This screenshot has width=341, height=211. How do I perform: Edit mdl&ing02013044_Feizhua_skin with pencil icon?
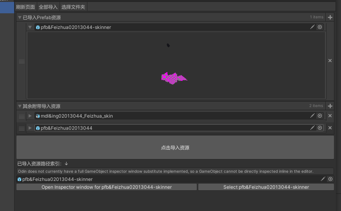tap(312, 116)
